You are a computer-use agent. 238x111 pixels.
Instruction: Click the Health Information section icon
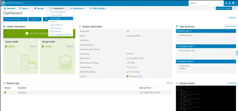point(4,27)
